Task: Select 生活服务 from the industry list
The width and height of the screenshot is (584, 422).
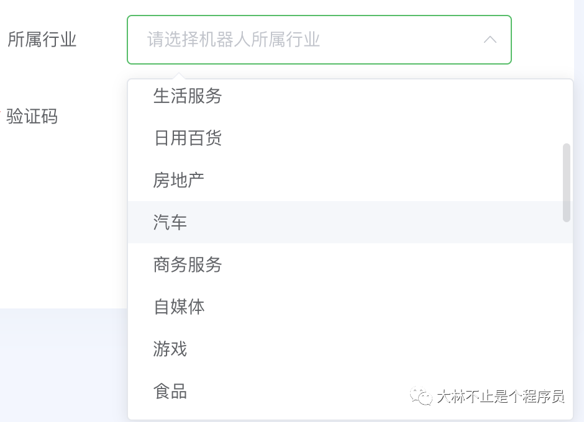Action: pos(188,96)
